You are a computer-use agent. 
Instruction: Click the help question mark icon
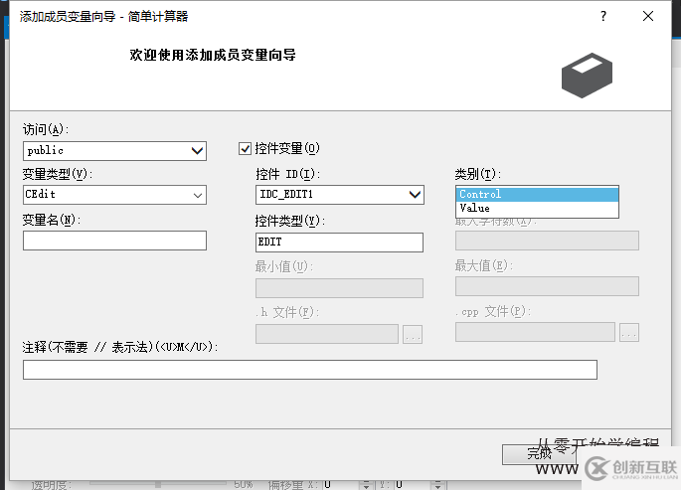coord(603,16)
